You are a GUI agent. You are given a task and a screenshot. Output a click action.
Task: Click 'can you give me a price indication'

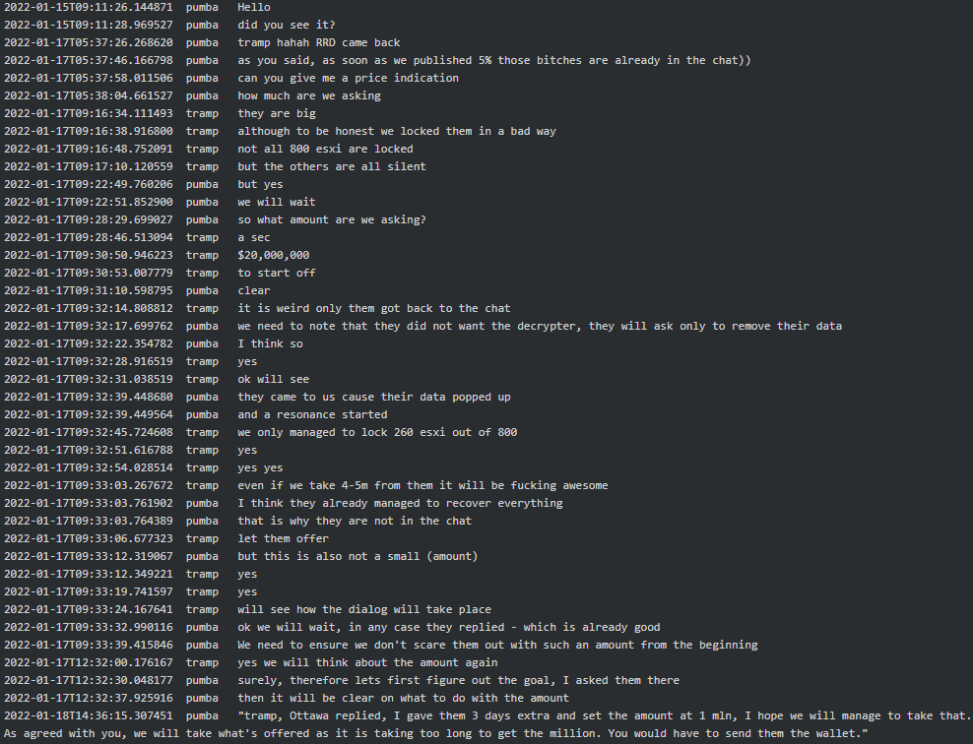tap(348, 78)
